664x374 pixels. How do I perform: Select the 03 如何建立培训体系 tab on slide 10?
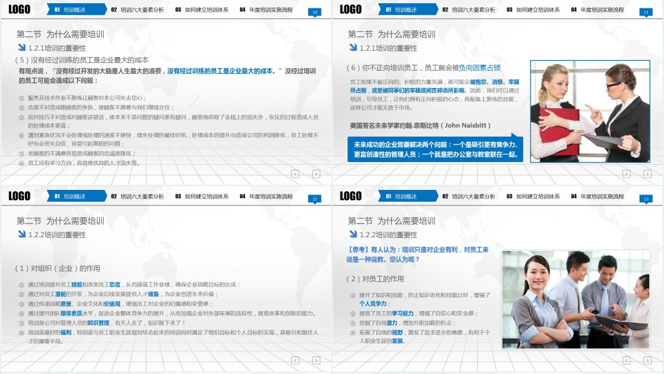202,9
